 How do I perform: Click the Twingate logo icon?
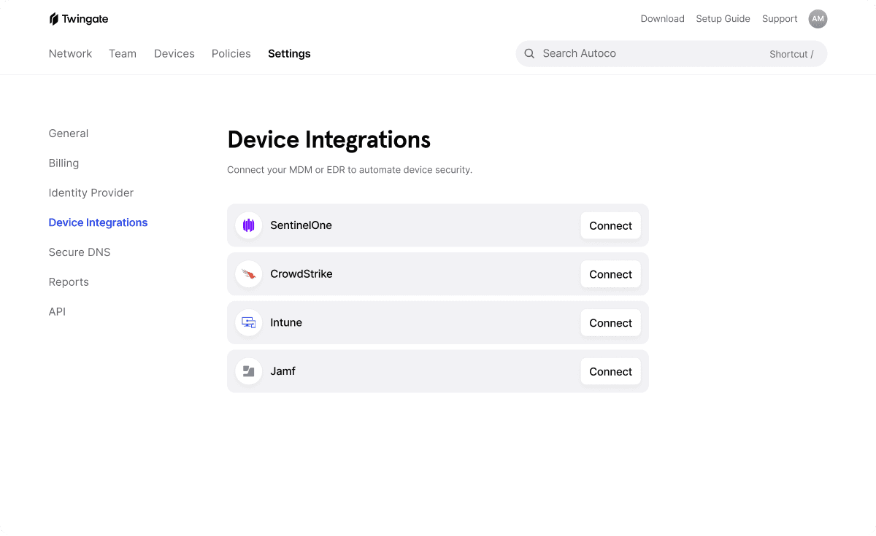click(54, 19)
